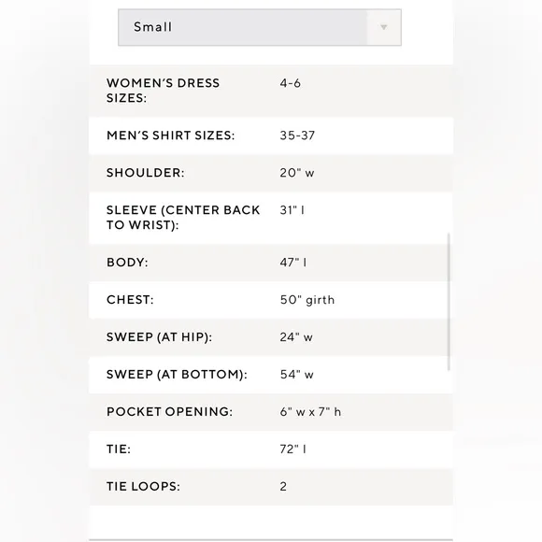542x542 pixels.
Task: Click the Shoulder measurement row
Action: pyautogui.click(x=271, y=173)
